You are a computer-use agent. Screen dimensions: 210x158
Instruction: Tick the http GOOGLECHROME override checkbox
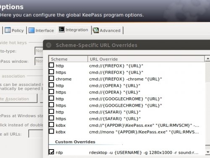pos(52,98)
